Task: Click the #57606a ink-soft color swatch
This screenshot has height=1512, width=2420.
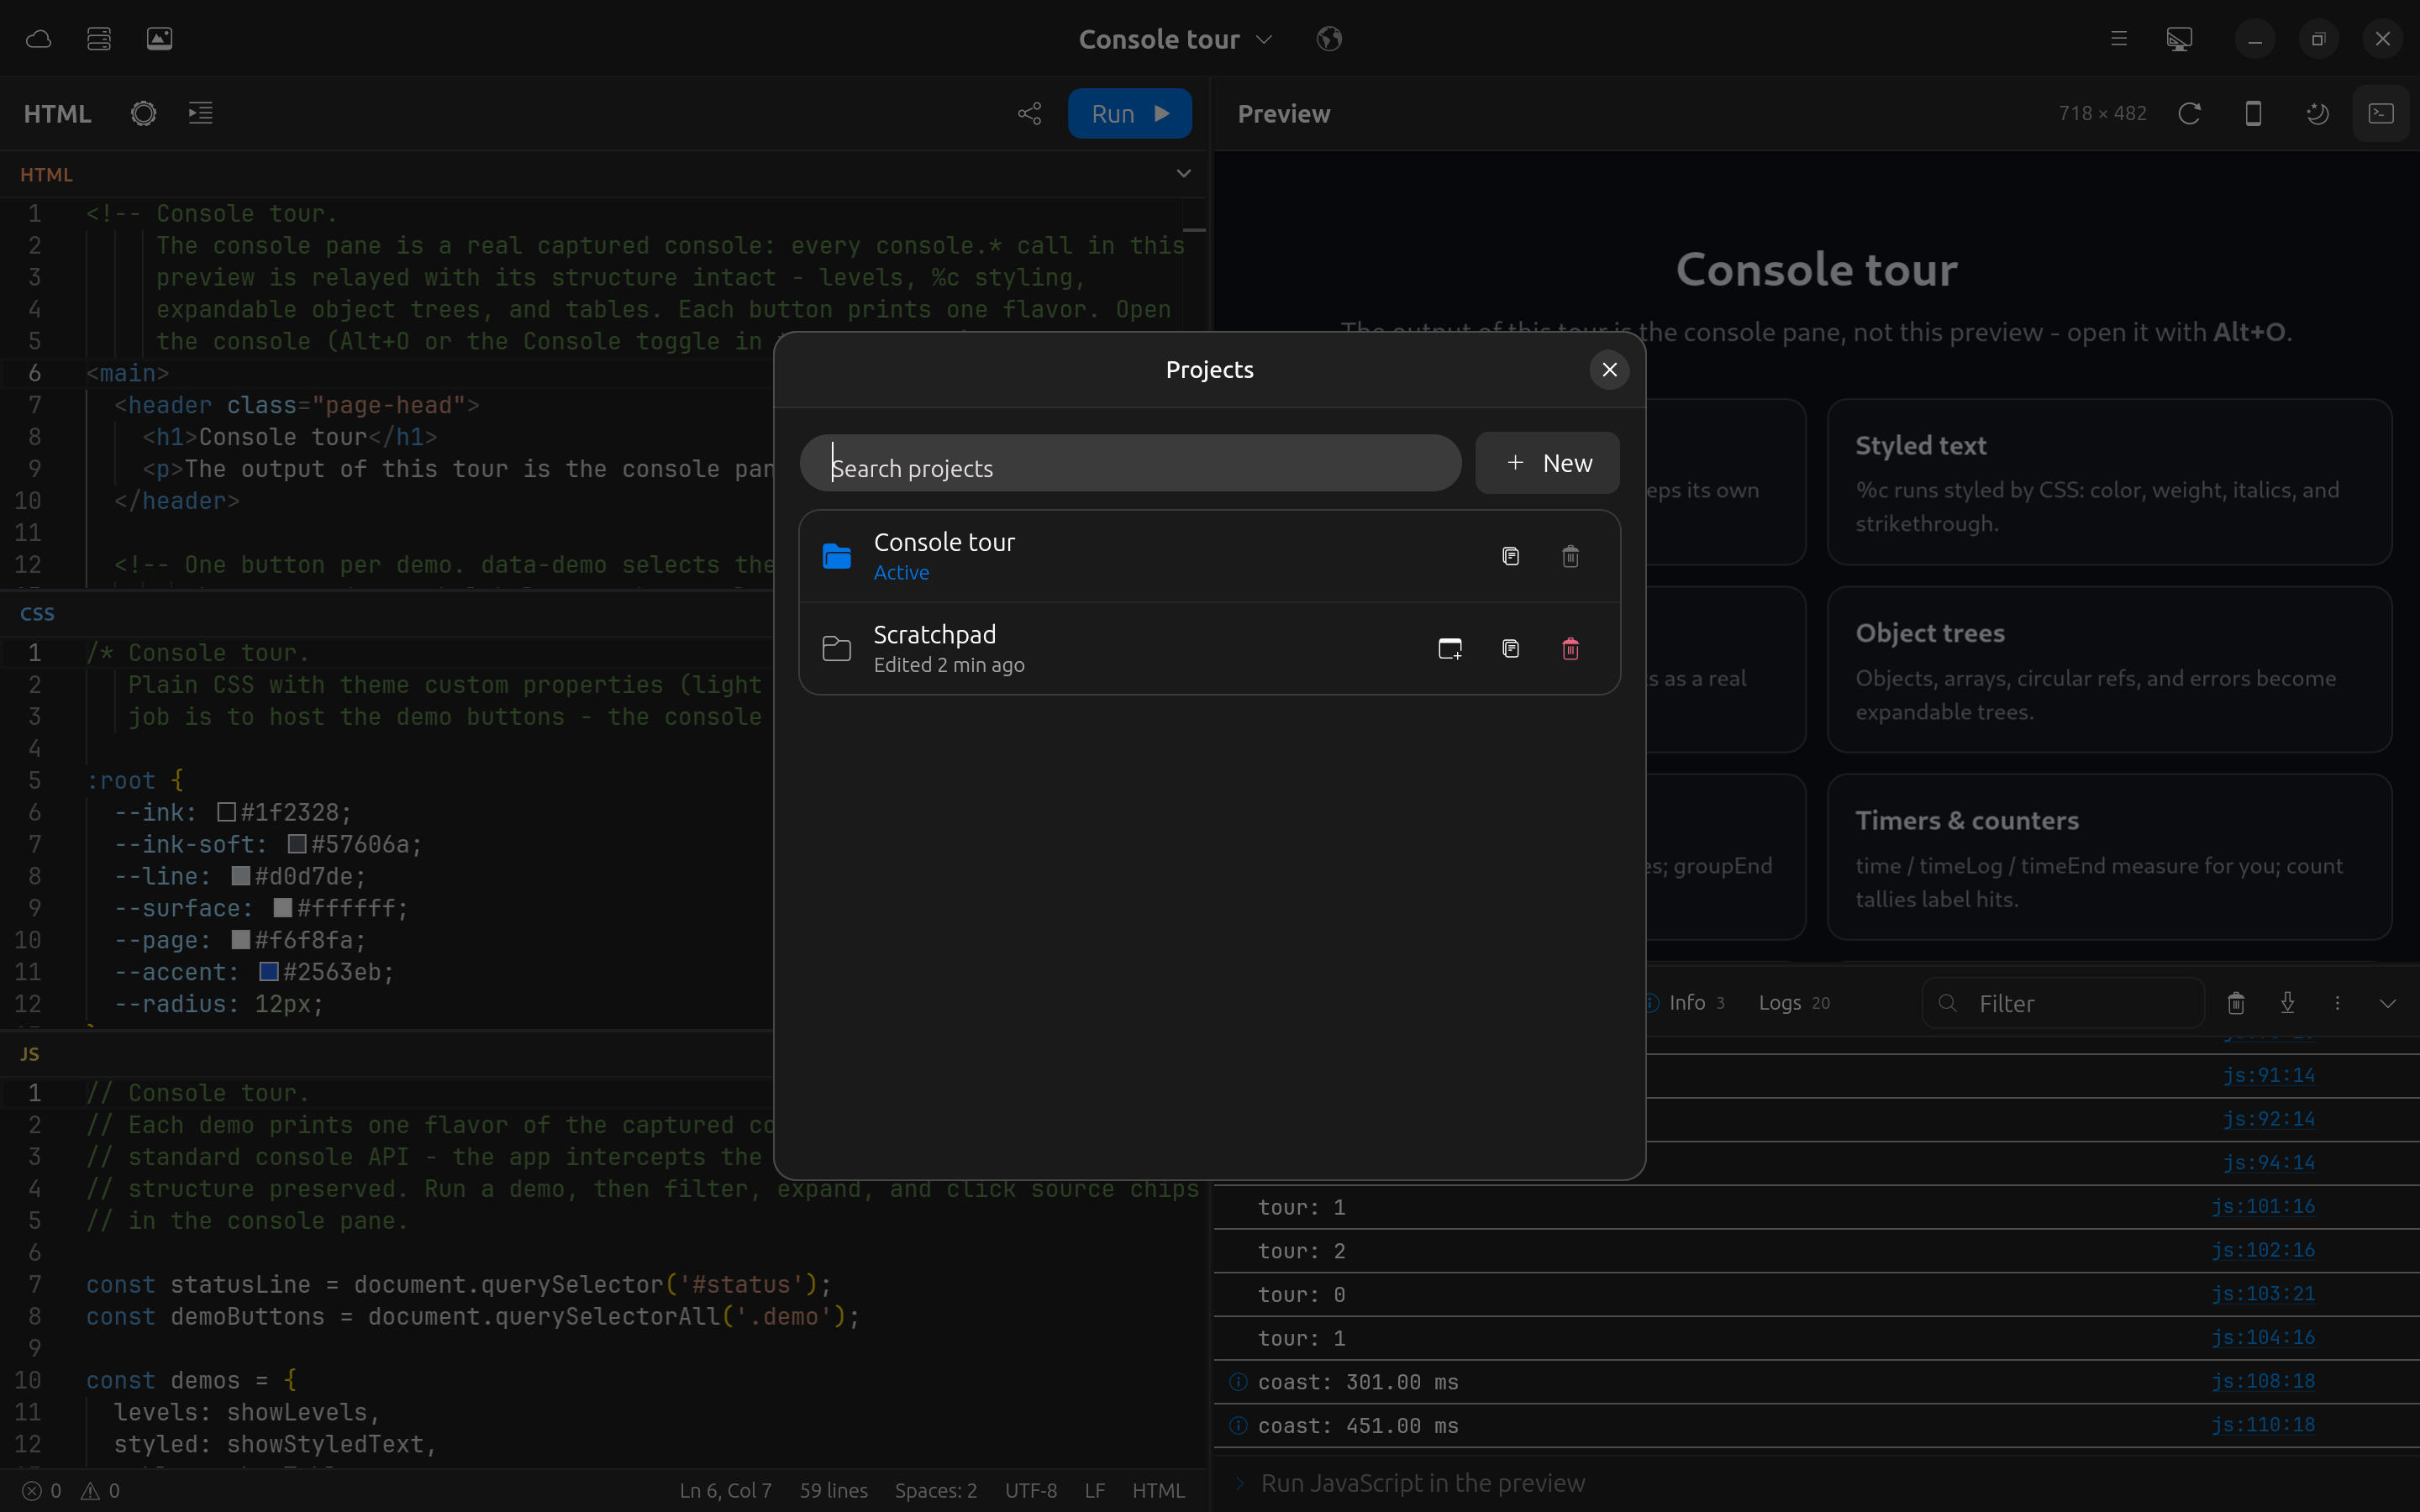Action: point(297,844)
